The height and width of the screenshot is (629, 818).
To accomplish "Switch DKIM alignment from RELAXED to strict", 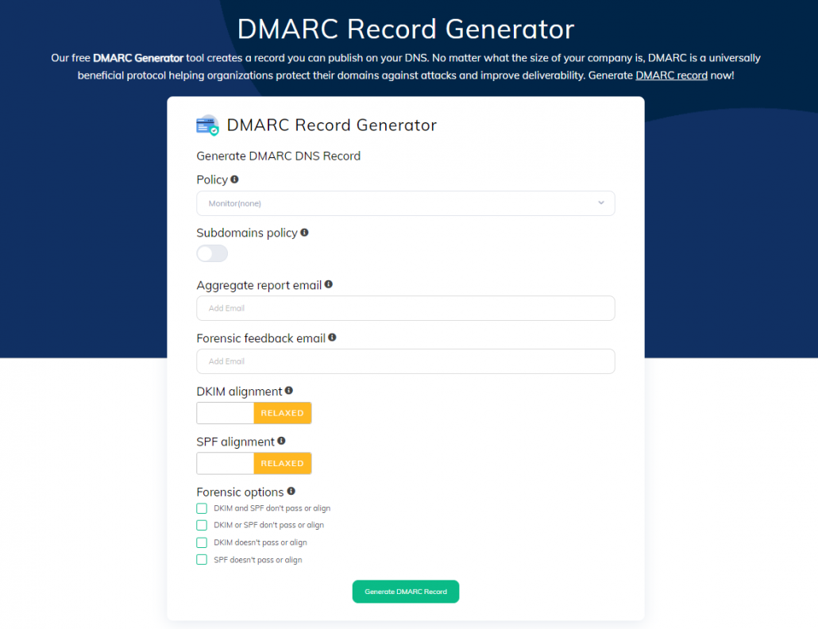I will pos(225,413).
